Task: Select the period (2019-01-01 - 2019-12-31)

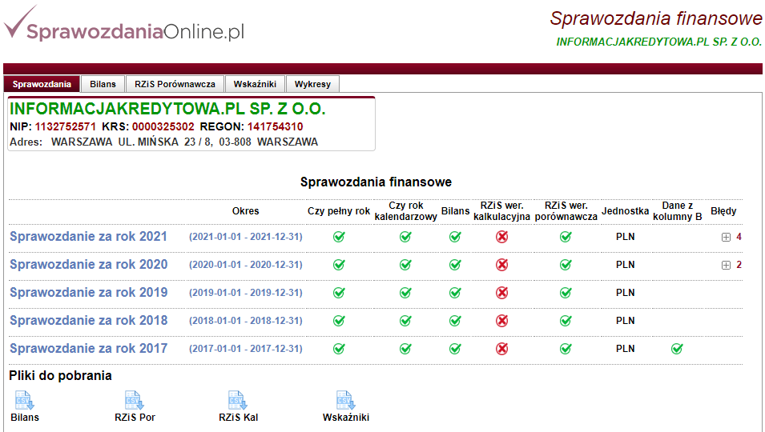Action: 246,293
